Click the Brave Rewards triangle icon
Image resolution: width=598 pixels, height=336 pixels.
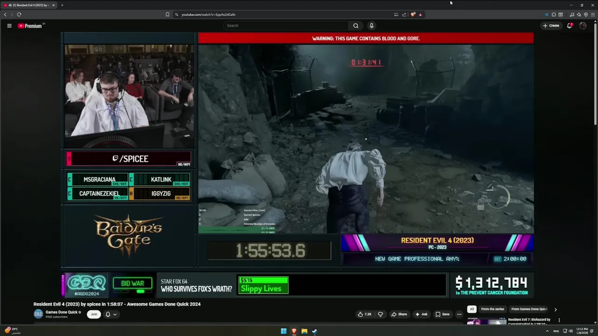click(420, 14)
